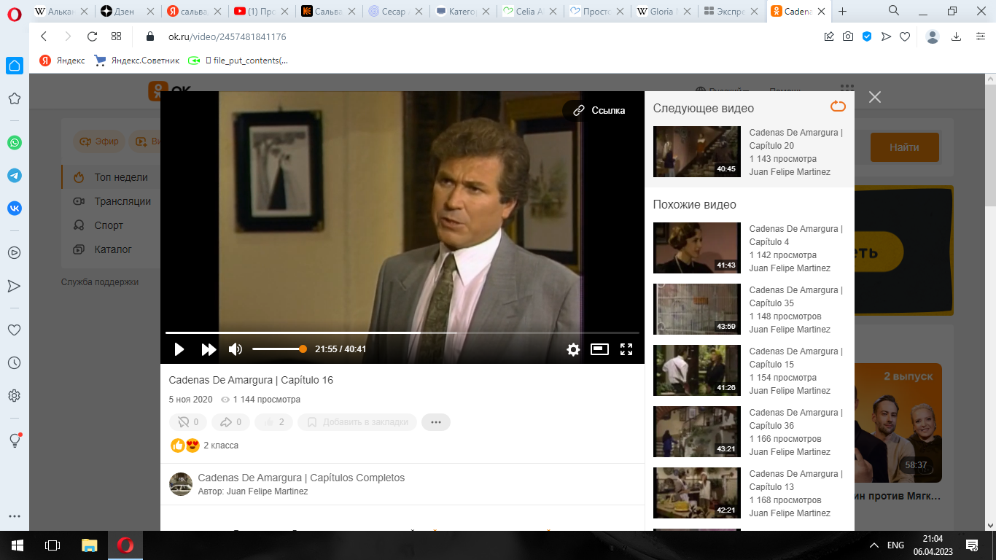Open Cadenas De Amargura Capítulo 13 title

point(795,480)
